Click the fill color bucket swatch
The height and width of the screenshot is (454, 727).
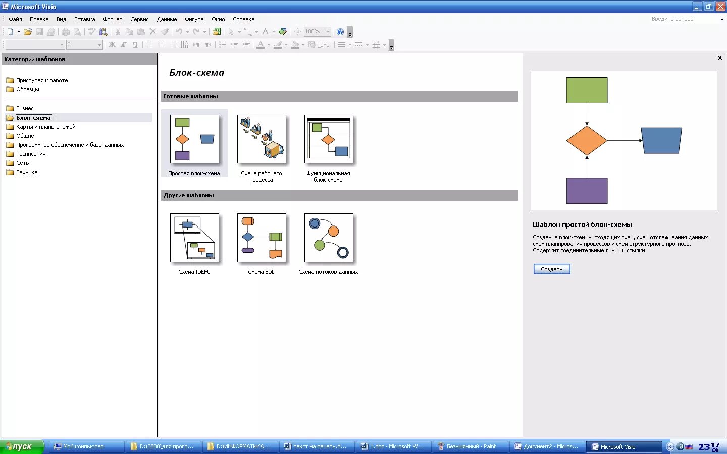295,45
